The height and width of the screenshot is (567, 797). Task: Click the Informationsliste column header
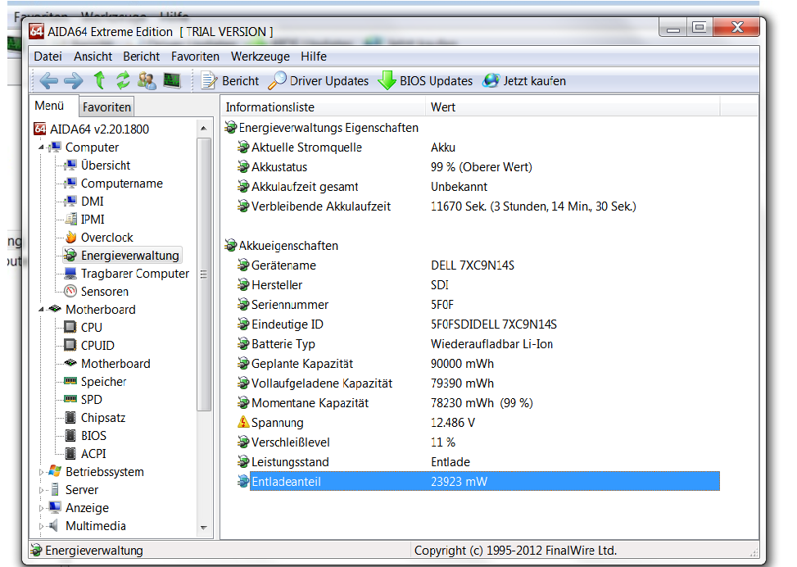(324, 107)
